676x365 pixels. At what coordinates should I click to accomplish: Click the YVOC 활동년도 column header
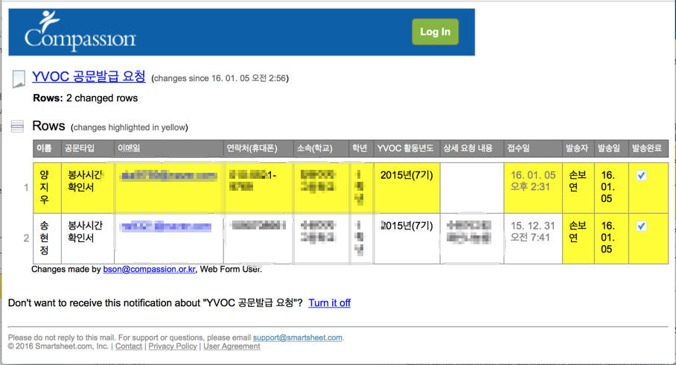[x=407, y=148]
